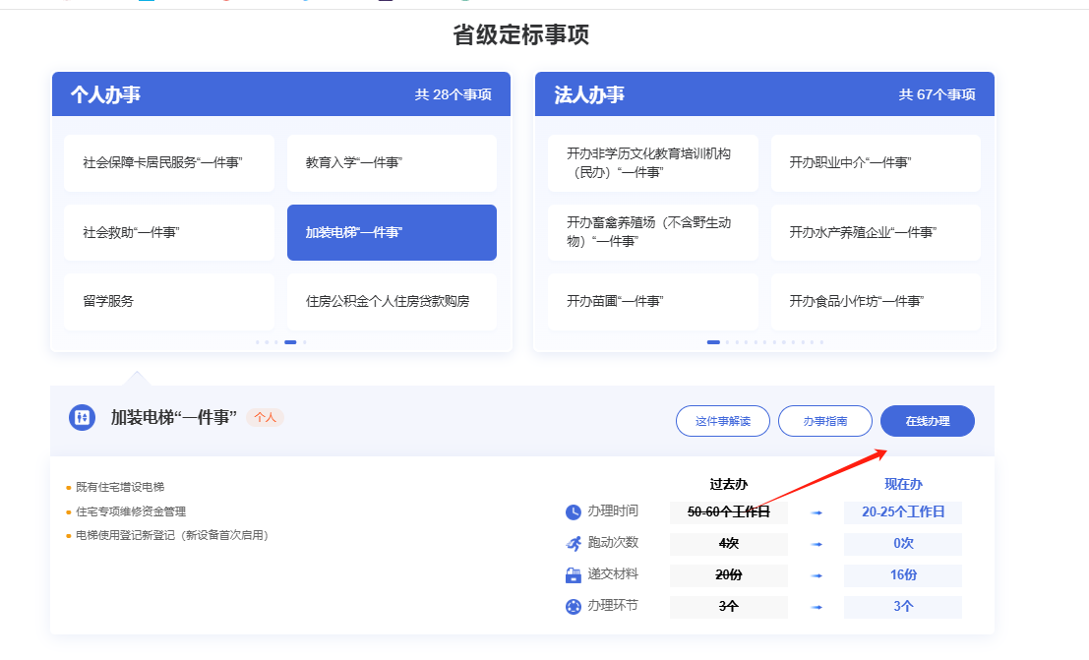Go to first page dot in 个人办事 carousel

click(x=258, y=342)
